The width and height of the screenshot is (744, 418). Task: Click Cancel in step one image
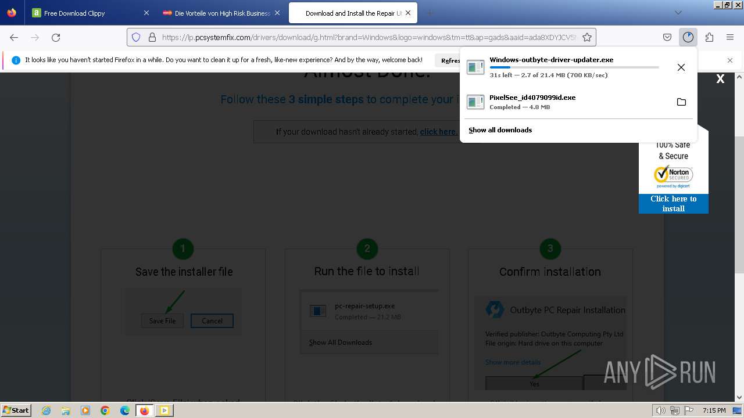(x=212, y=321)
